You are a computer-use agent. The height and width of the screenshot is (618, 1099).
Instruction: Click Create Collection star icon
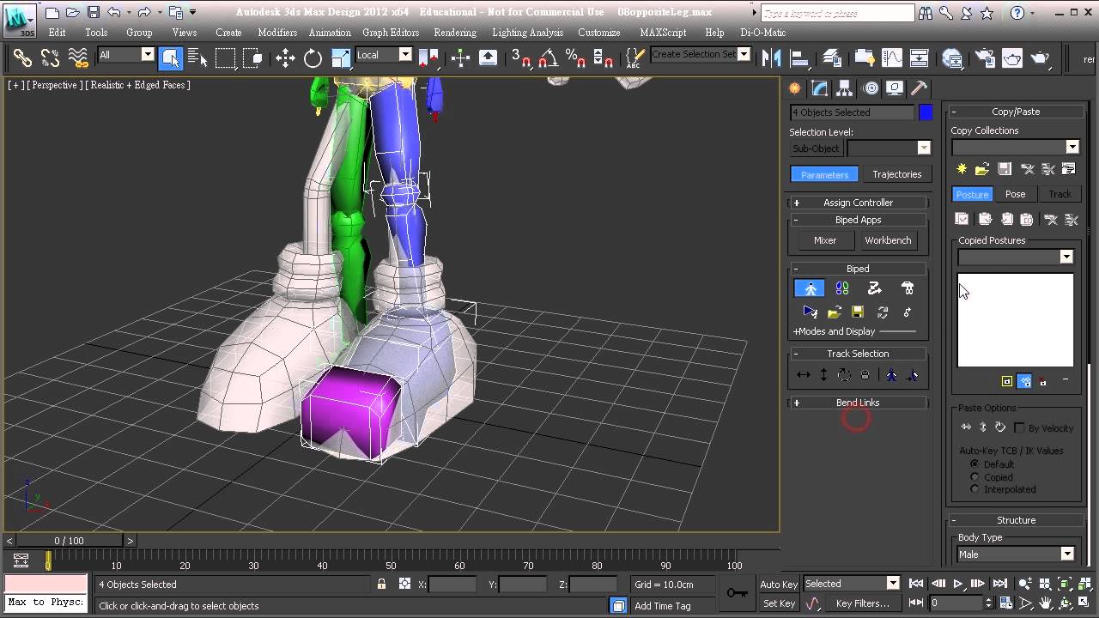(962, 170)
